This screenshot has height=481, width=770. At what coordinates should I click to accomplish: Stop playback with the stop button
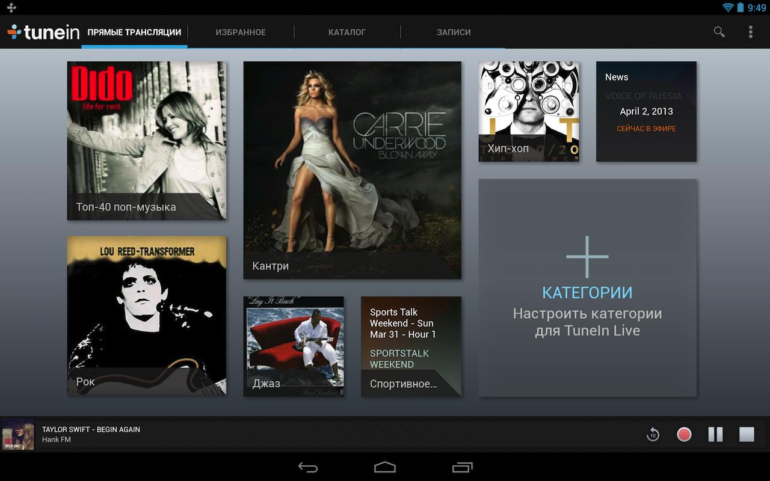click(747, 434)
